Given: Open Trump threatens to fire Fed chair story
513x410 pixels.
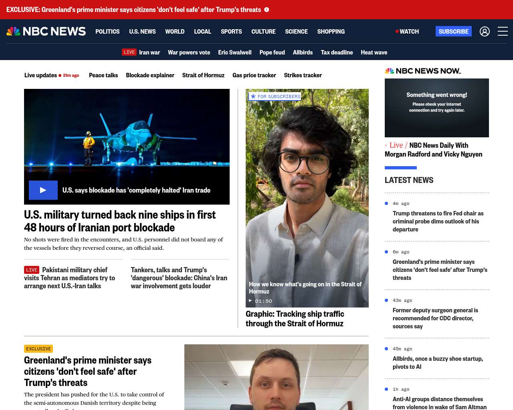Looking at the screenshot, I should coord(438,221).
